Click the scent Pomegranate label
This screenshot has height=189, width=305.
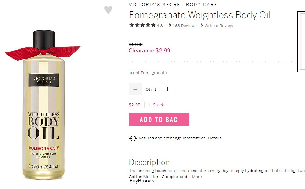point(148,73)
